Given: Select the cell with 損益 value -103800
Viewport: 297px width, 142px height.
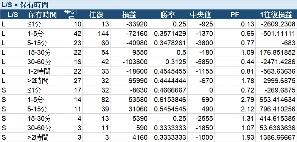Looking at the screenshot, I should 129,62.
